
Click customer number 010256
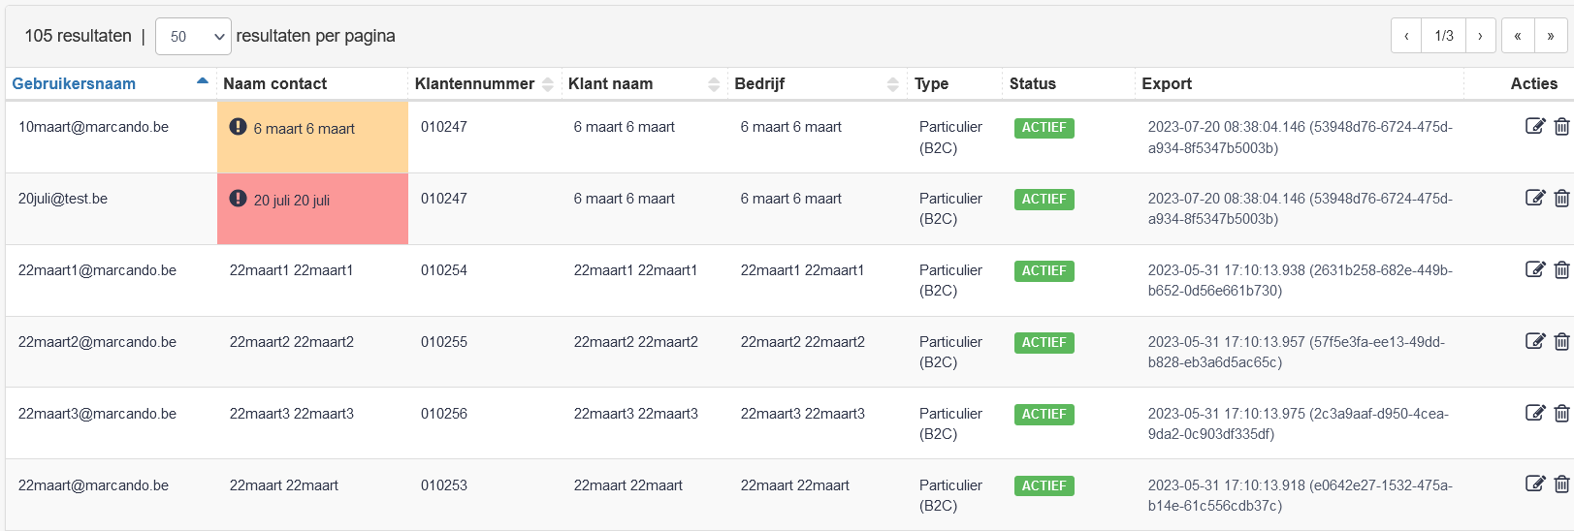[444, 414]
